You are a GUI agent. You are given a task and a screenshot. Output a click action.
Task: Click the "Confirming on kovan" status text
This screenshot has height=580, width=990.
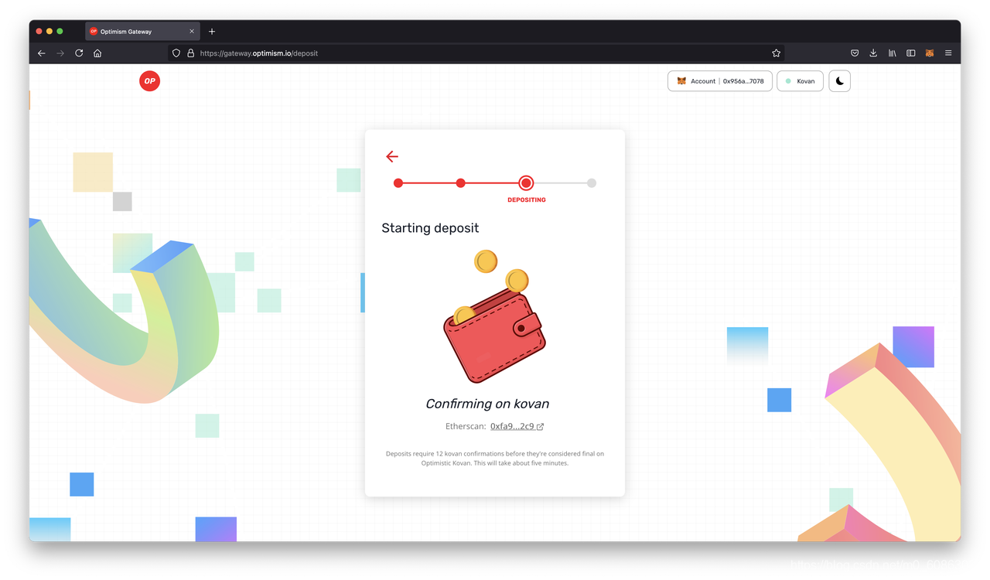pos(487,404)
